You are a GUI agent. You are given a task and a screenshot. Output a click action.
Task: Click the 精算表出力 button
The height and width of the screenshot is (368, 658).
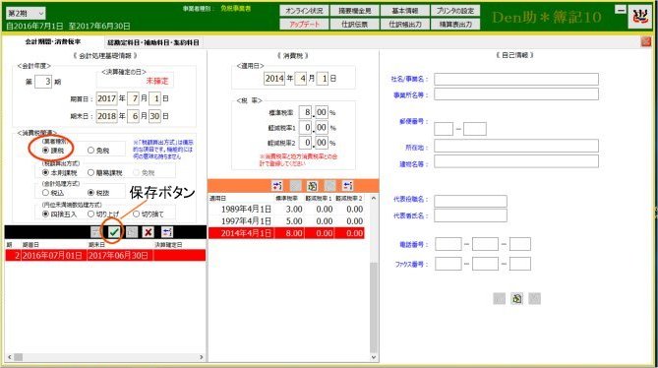[x=455, y=25]
